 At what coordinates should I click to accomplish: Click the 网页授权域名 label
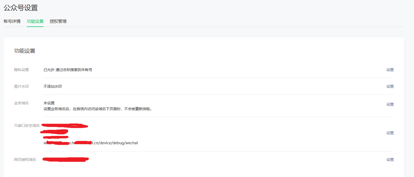coord(25,160)
